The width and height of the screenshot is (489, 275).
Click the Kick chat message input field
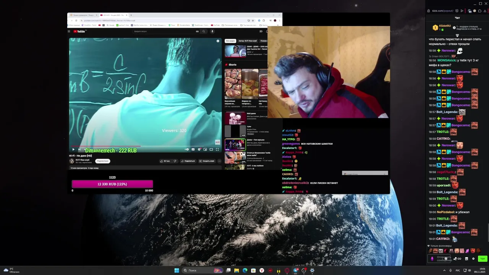tap(440, 259)
